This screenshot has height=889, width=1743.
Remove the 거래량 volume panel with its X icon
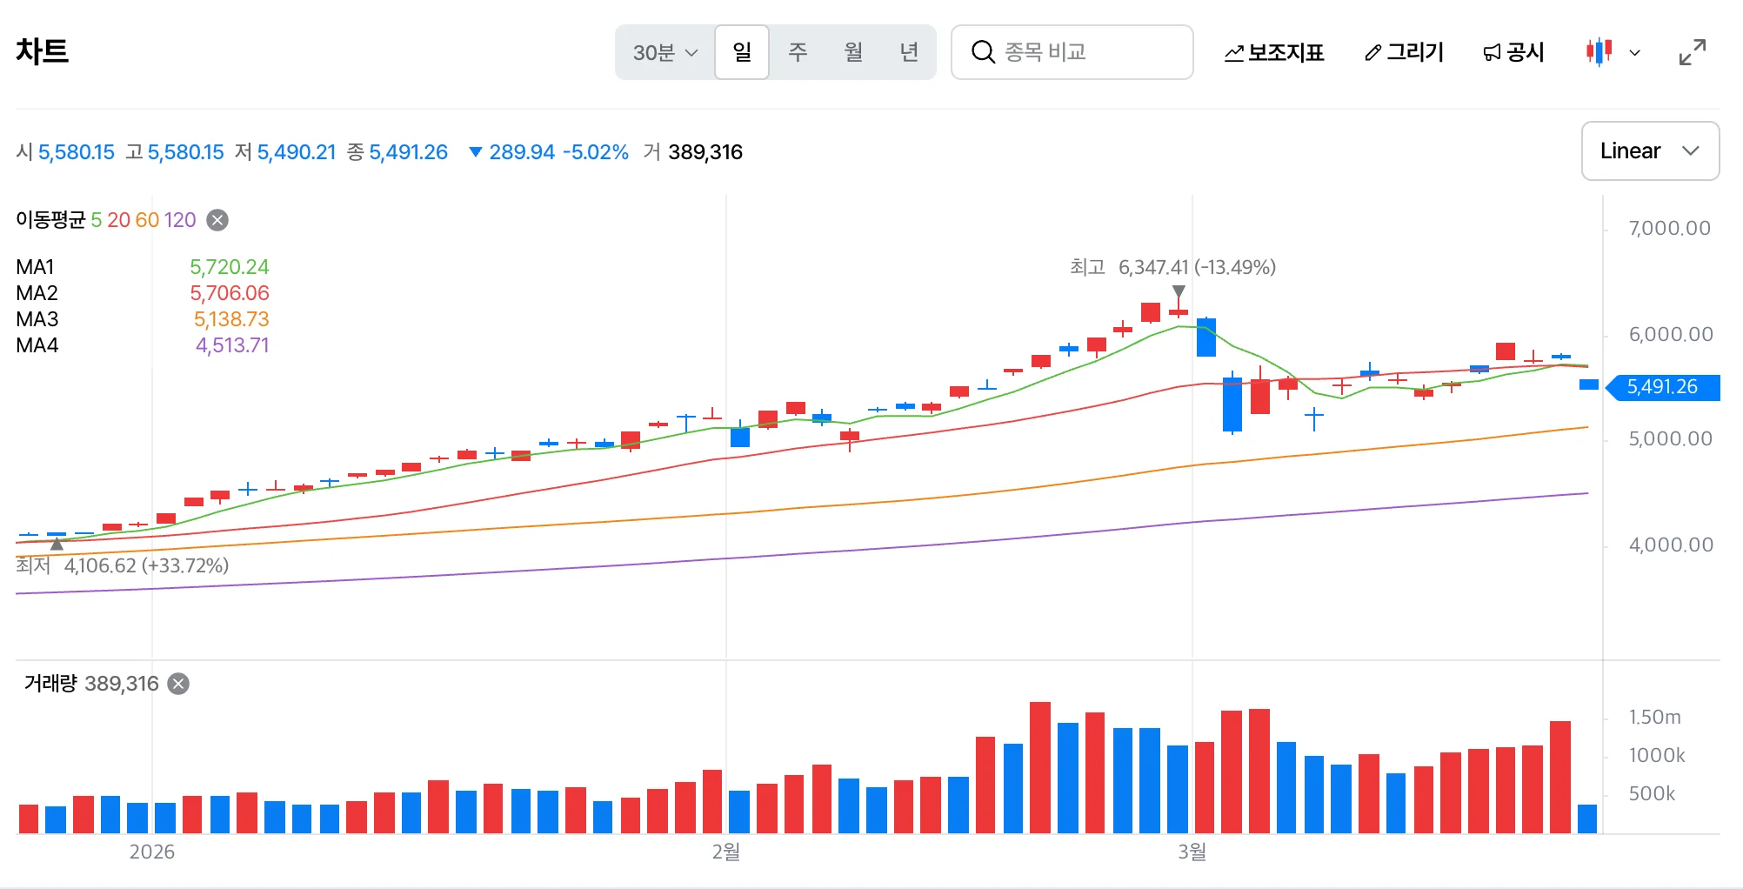[x=178, y=684]
